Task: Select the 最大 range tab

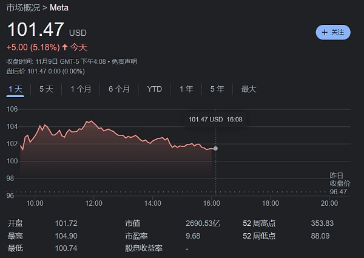Action: (249, 89)
